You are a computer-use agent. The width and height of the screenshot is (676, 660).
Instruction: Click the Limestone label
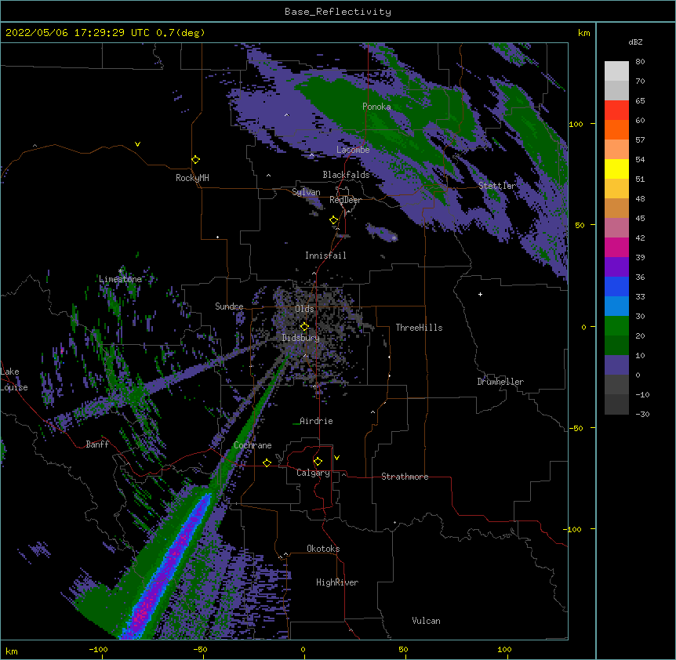coord(120,279)
